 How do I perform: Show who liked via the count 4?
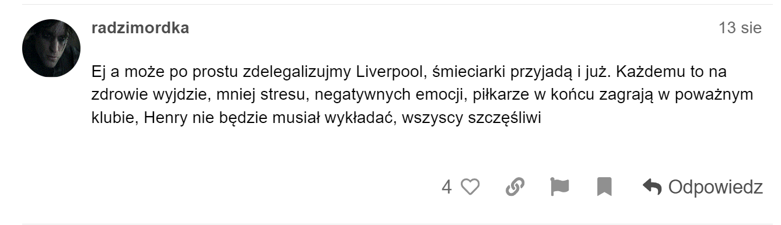coord(447,187)
